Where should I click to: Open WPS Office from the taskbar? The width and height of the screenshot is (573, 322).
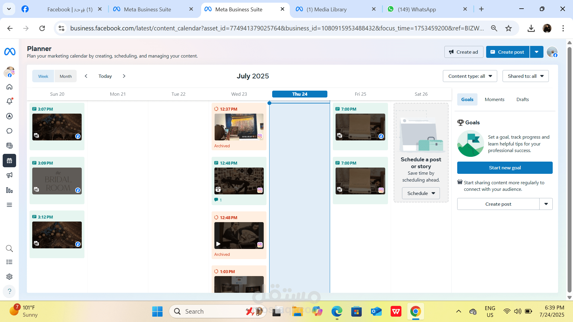396,311
